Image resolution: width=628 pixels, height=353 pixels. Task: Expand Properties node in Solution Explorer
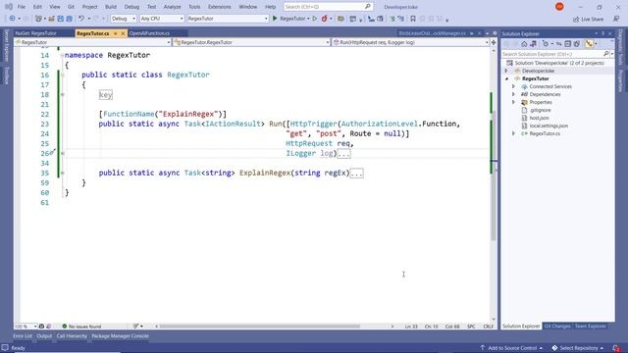(x=514, y=102)
